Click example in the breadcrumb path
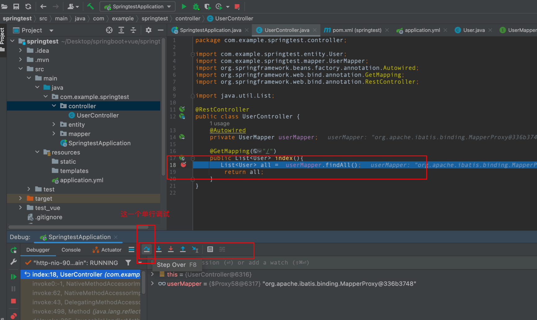537x320 pixels. coord(123,19)
